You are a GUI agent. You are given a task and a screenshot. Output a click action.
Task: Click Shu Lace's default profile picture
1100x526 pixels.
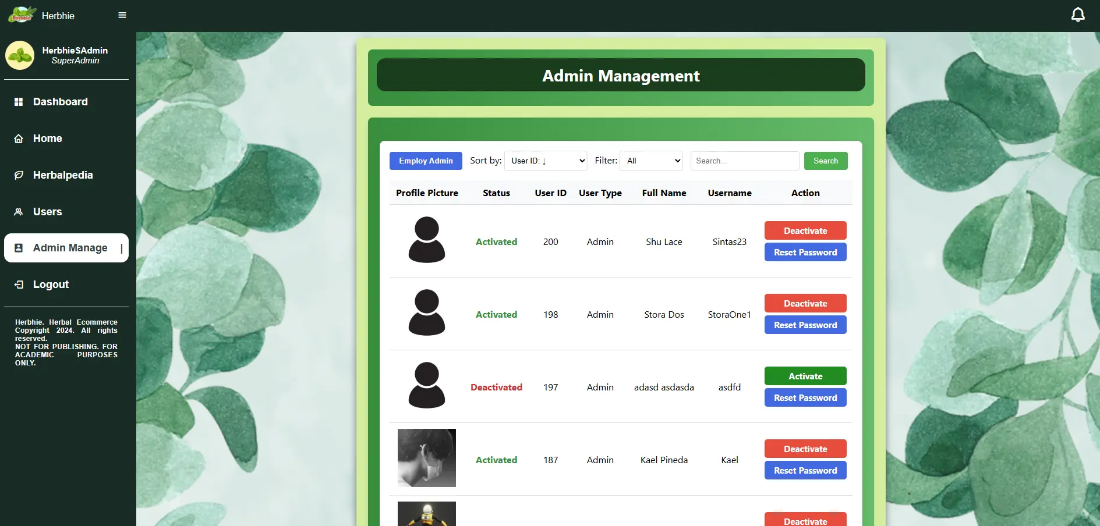coord(427,240)
